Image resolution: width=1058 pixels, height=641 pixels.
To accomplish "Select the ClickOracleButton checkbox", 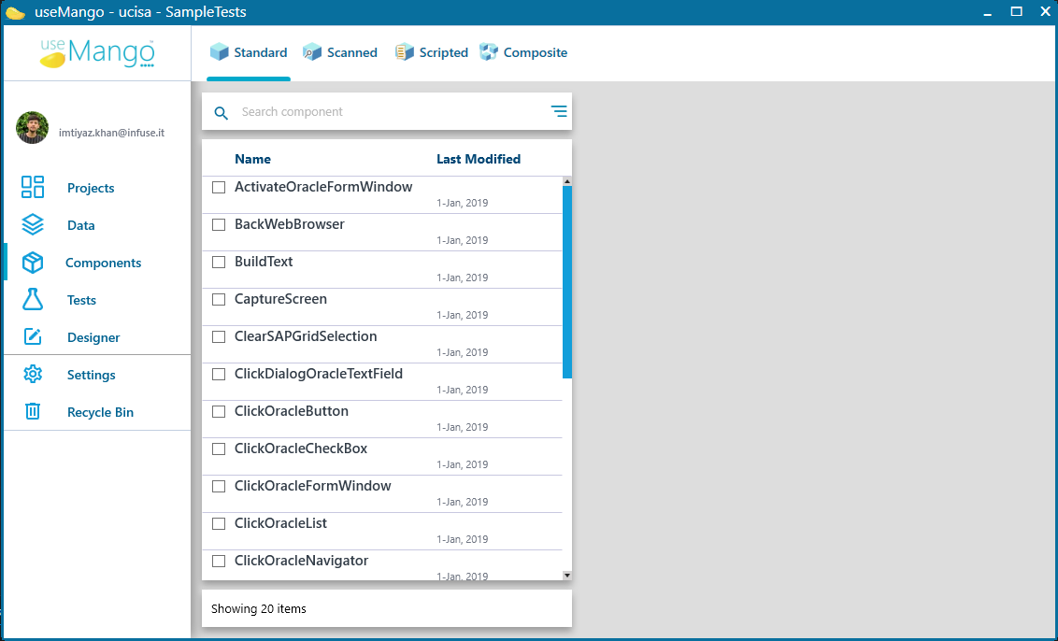I will pyautogui.click(x=219, y=411).
